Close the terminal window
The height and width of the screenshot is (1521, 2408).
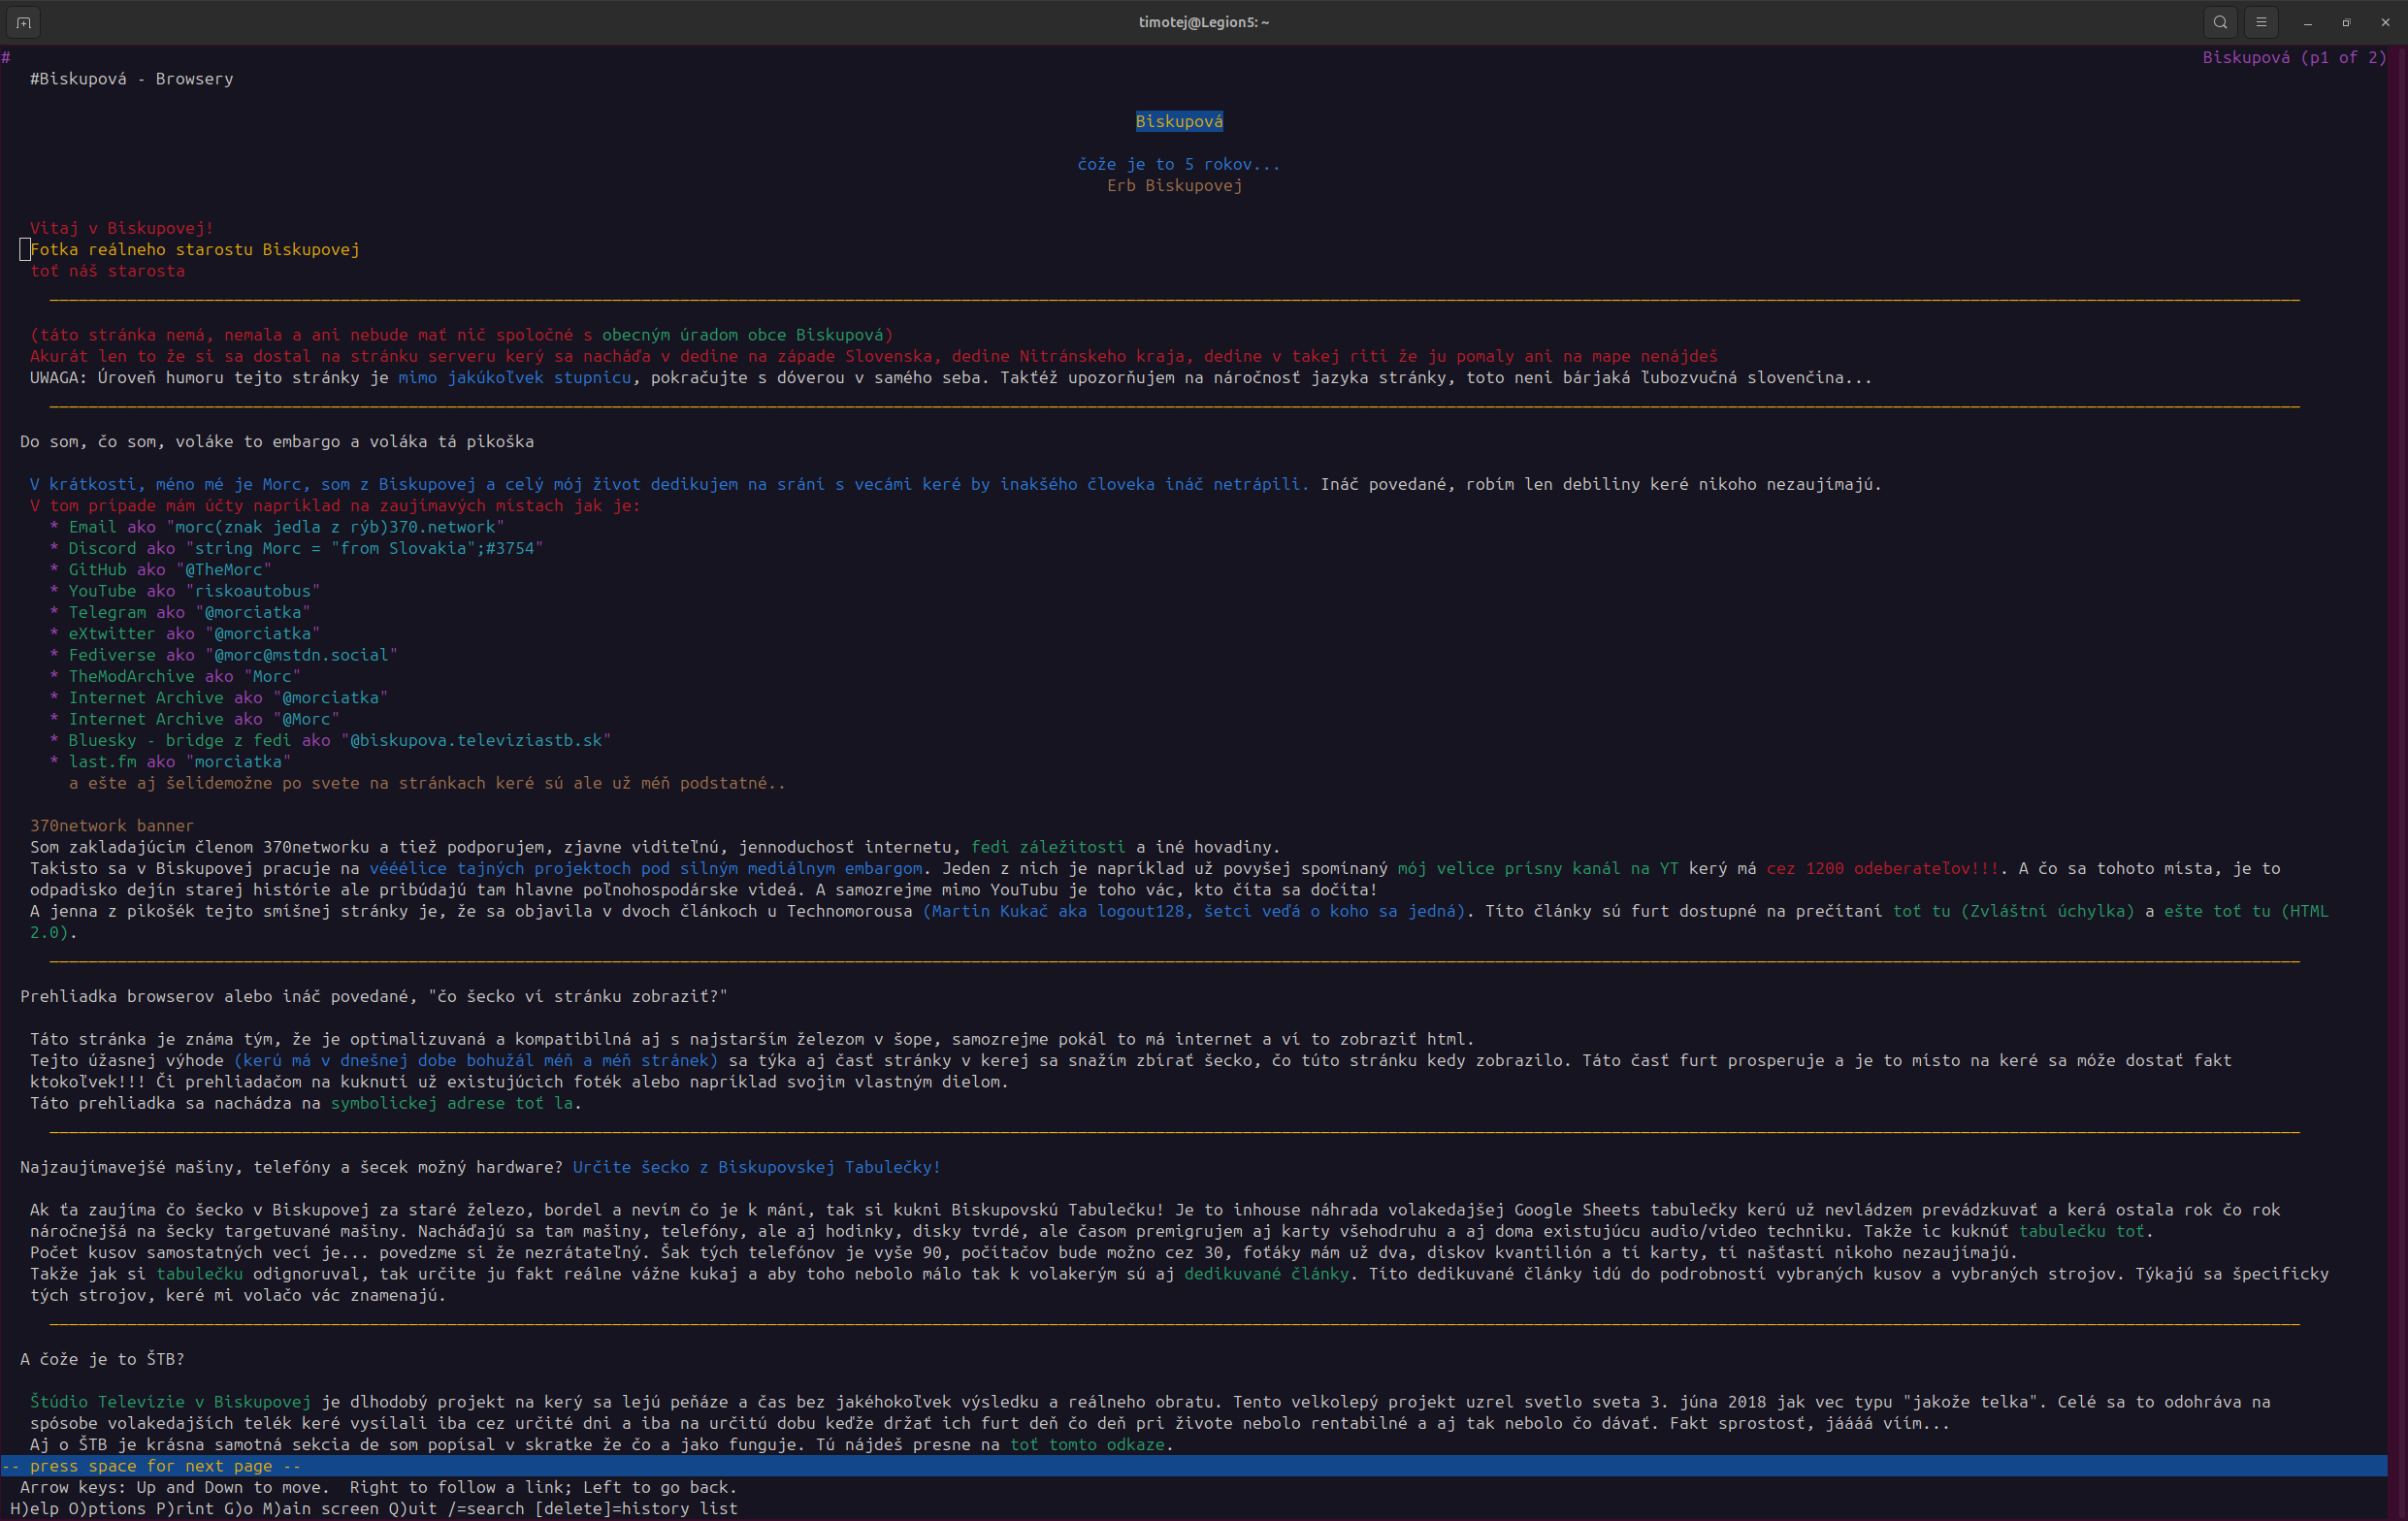point(2385,22)
